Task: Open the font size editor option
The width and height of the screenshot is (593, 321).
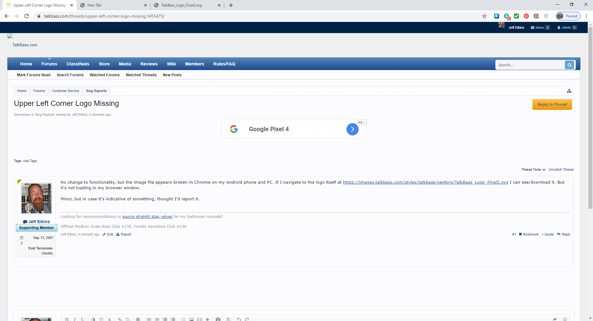Action: coord(101,319)
